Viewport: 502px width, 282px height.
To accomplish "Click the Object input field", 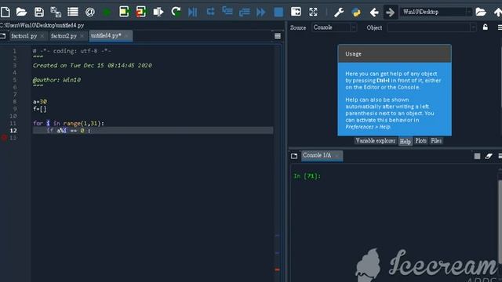I will pos(428,28).
